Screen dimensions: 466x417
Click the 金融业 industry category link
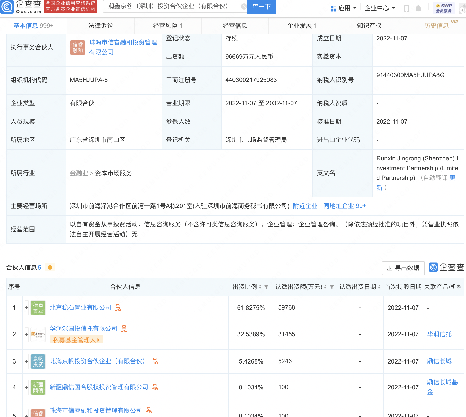[x=79, y=173]
